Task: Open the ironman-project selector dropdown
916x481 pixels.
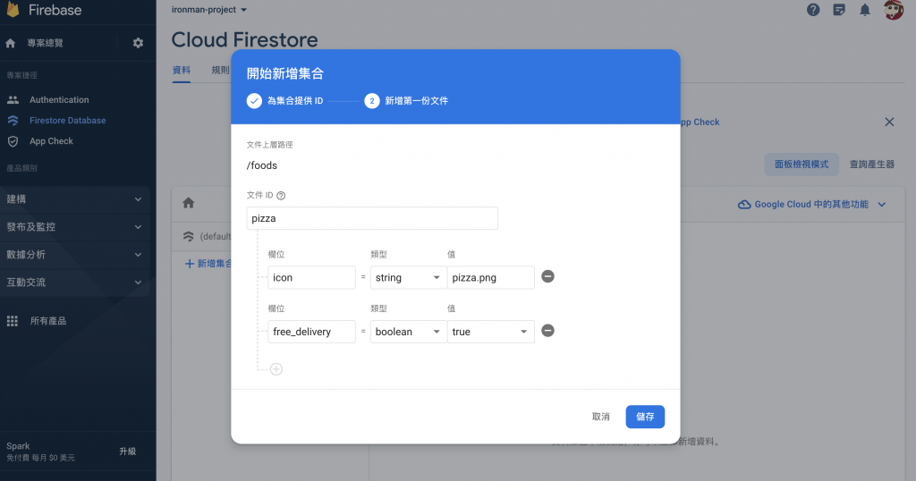Action: coord(209,10)
